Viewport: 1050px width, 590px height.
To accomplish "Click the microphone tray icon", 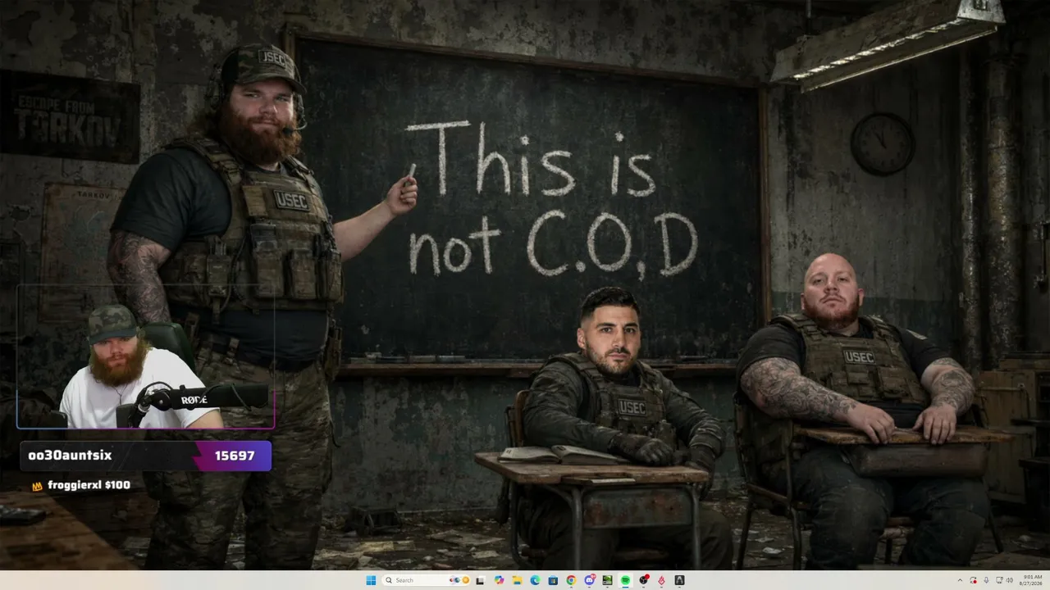I will click(x=986, y=580).
